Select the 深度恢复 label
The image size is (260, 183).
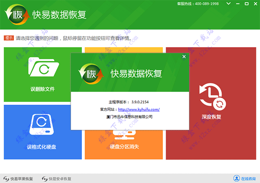(211, 117)
